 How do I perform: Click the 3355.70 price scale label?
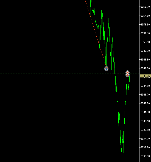click(x=145, y=7)
